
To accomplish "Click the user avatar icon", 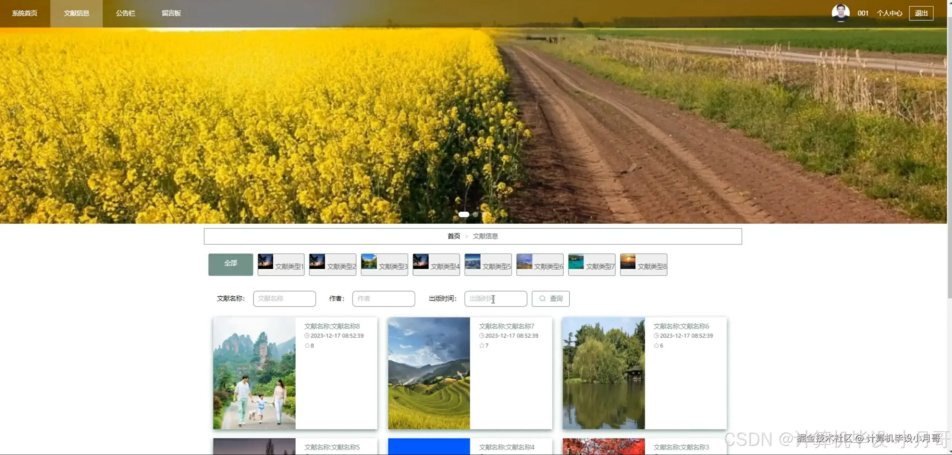I will tap(840, 13).
